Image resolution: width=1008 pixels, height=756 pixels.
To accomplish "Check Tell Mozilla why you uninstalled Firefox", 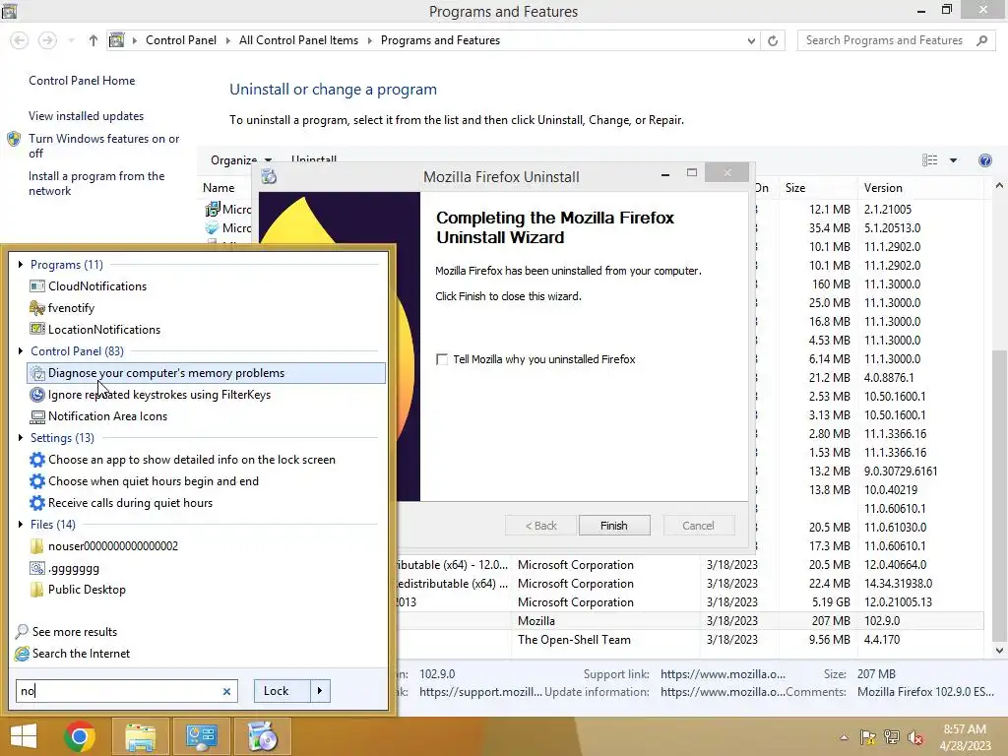I will pos(442,359).
